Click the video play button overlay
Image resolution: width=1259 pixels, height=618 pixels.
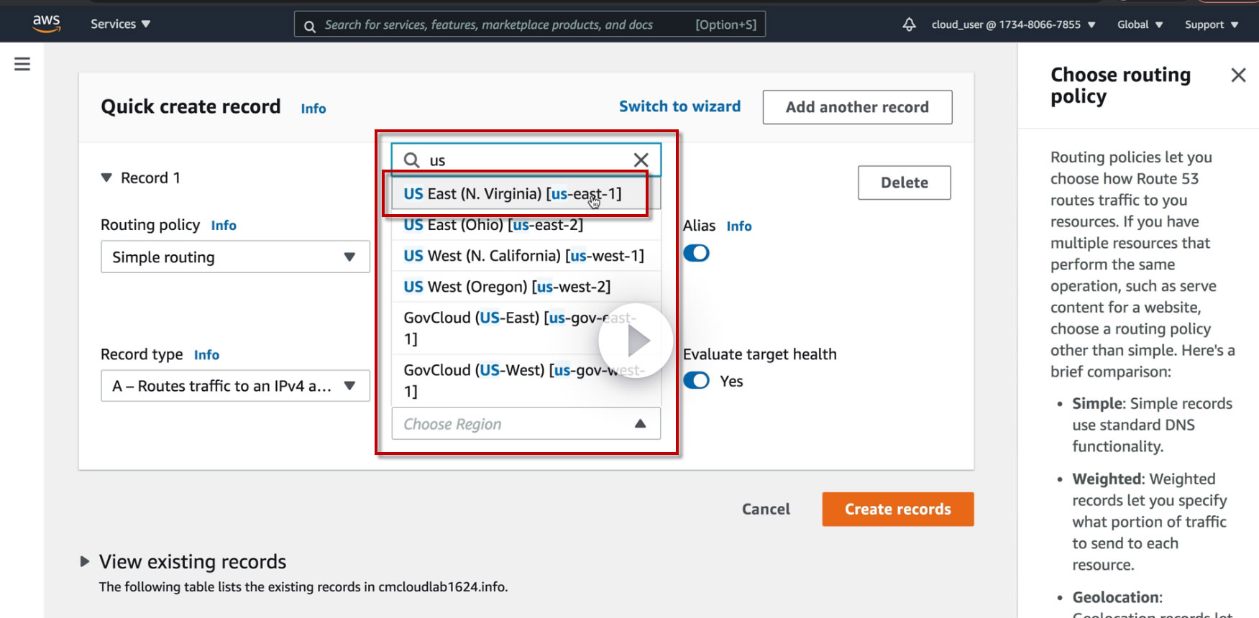point(636,341)
